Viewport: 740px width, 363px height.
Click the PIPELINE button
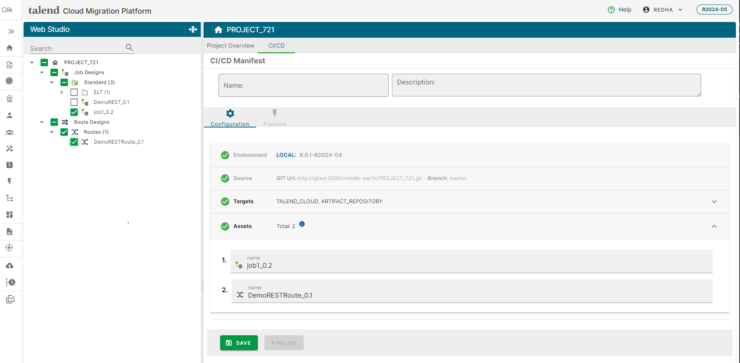click(x=284, y=343)
